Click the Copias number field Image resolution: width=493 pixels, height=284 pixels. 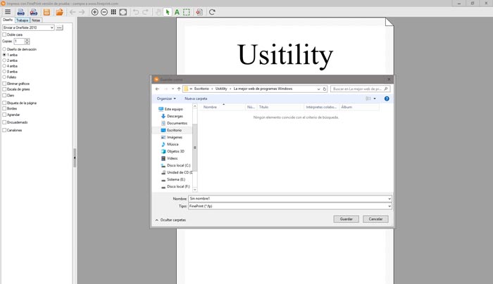(x=19, y=41)
